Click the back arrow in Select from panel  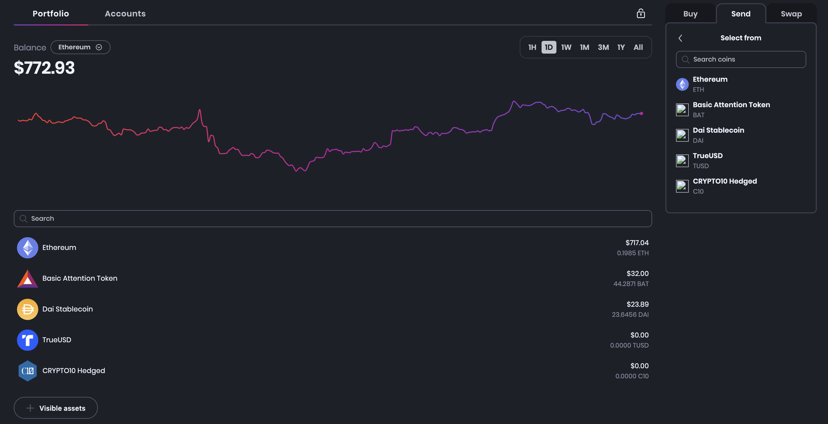680,38
